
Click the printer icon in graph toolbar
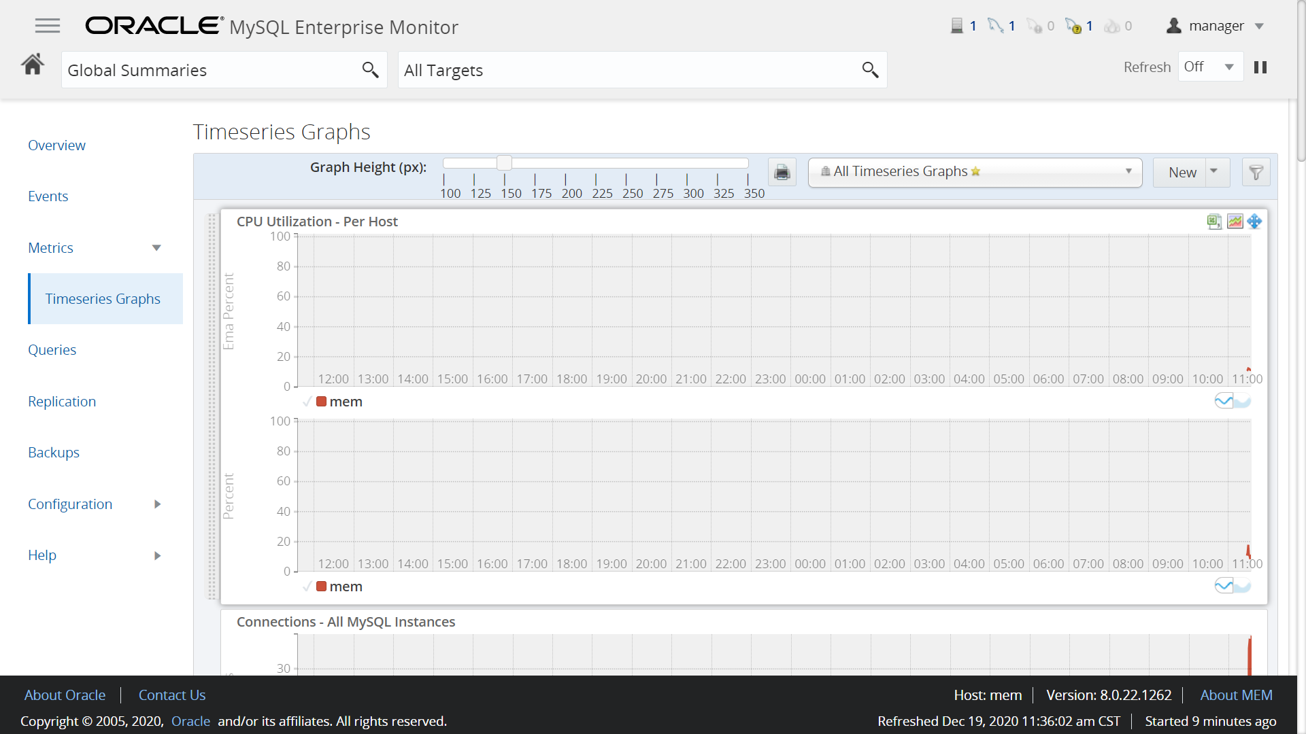[x=782, y=172]
